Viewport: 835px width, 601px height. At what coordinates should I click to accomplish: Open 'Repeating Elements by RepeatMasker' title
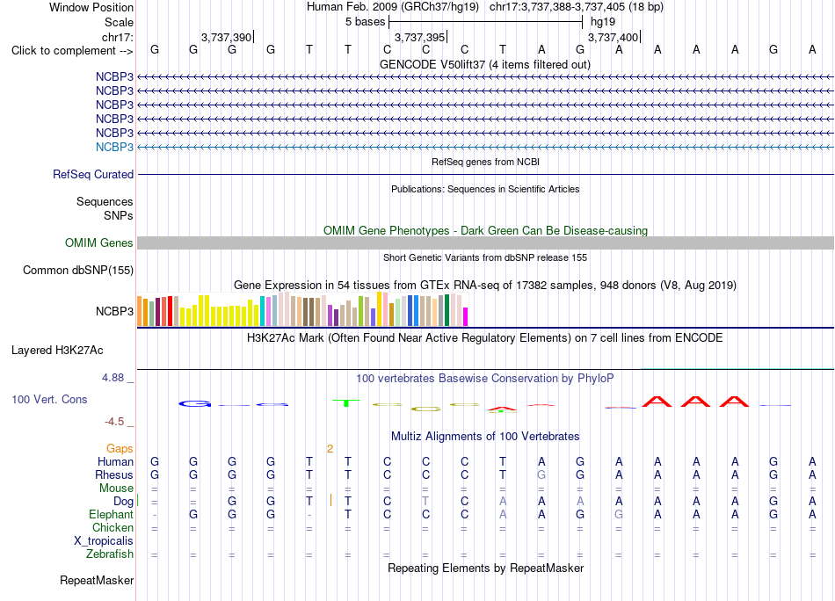485,568
